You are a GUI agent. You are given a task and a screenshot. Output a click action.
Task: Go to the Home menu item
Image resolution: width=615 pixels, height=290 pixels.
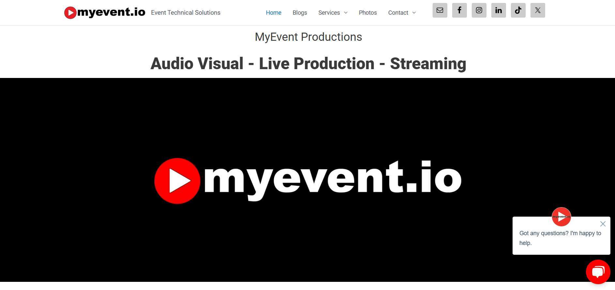(x=273, y=13)
